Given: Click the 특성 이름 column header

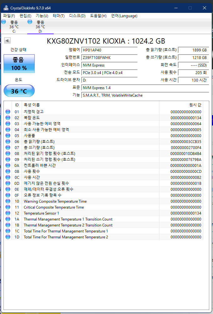Looking at the screenshot, I should pyautogui.click(x=90, y=105).
